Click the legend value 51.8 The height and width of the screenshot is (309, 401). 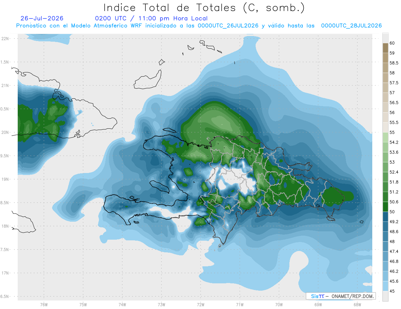tap(394, 182)
